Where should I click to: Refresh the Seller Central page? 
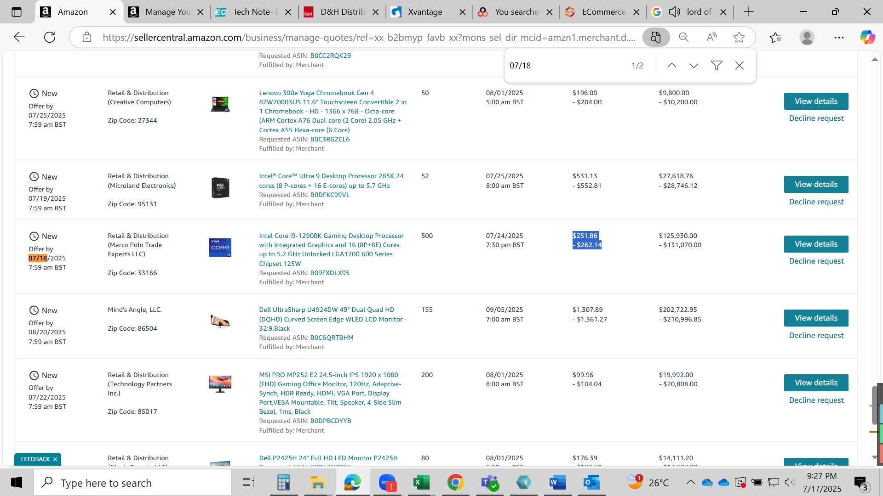click(50, 37)
